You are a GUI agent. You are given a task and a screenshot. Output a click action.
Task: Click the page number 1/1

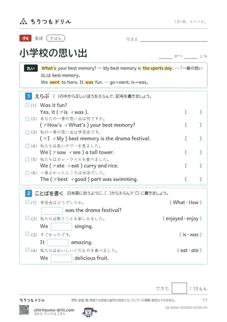coord(205,300)
